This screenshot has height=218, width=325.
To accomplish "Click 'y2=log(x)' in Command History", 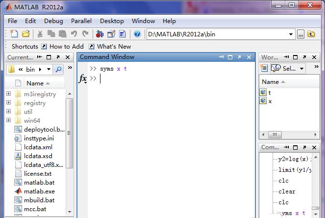I will click(x=295, y=159).
